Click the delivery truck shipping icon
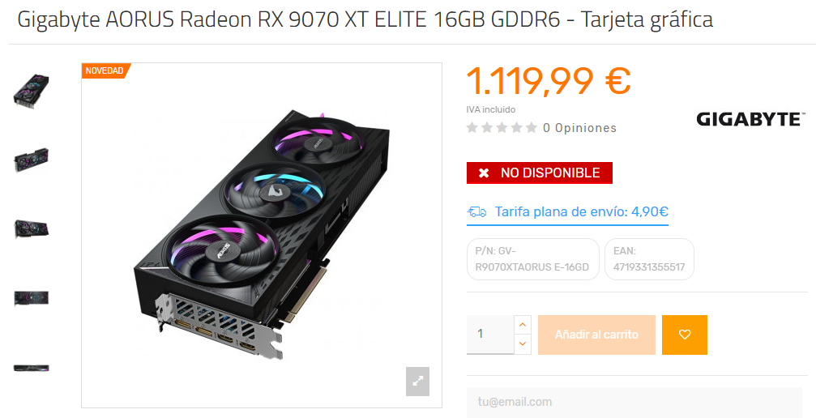816x418 pixels. [x=476, y=212]
